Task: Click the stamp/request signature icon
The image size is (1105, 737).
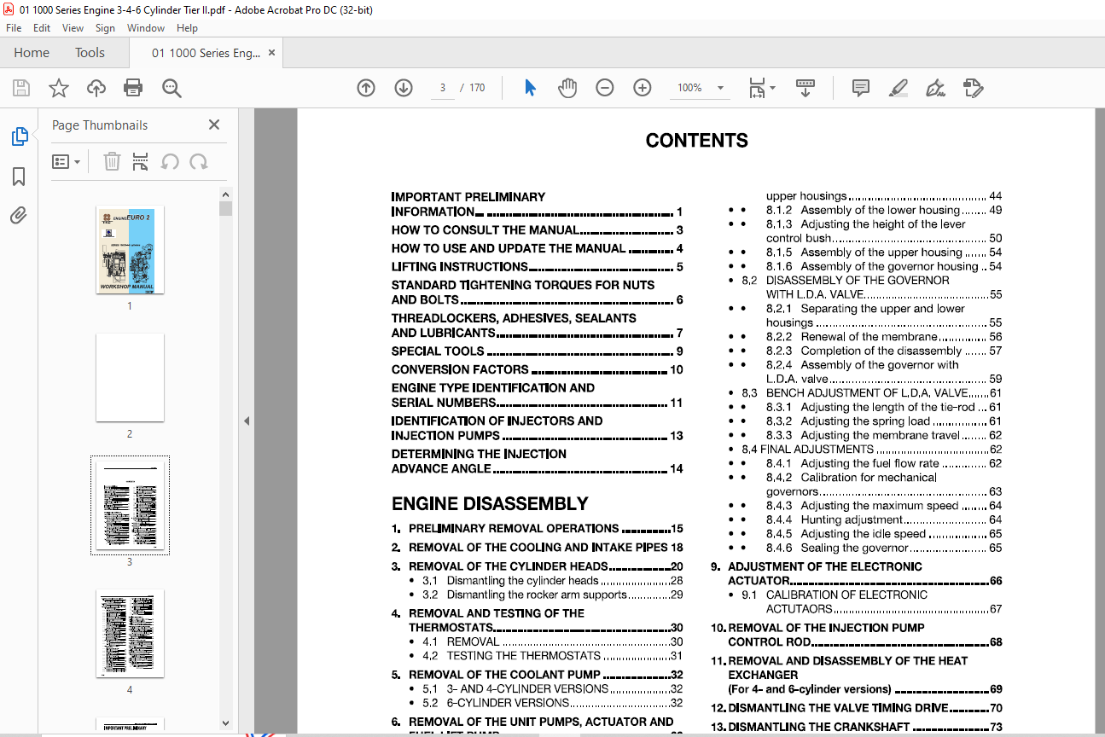Action: point(974,88)
